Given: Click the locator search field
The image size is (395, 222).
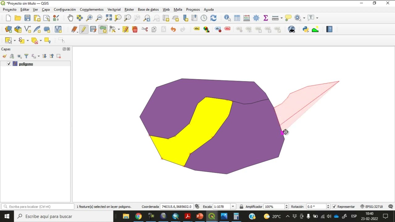Looking at the screenshot, I should point(38,207).
